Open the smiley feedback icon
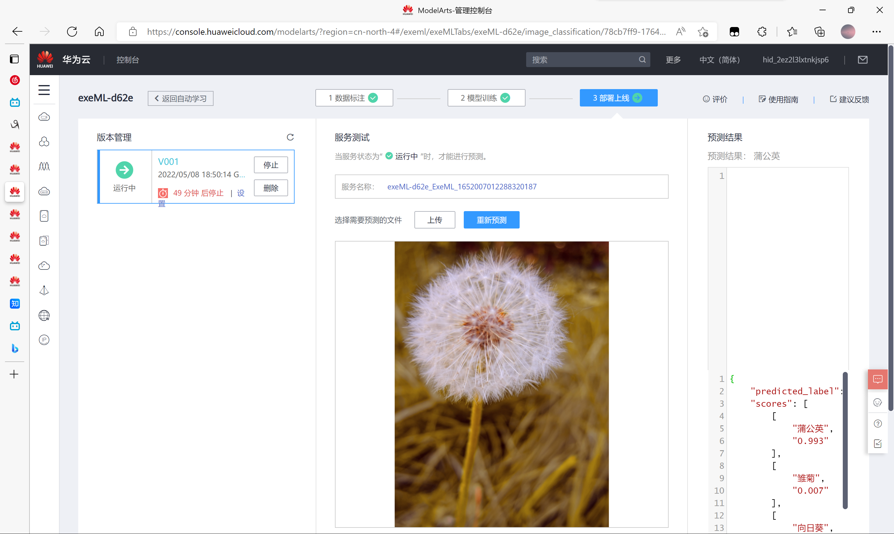 (x=878, y=402)
